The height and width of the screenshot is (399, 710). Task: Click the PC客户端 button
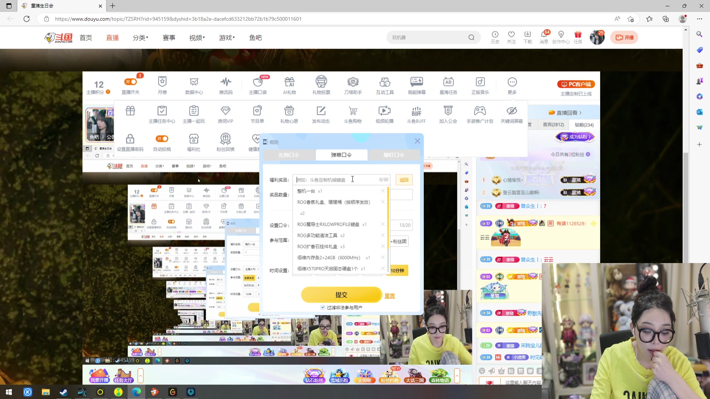click(576, 84)
